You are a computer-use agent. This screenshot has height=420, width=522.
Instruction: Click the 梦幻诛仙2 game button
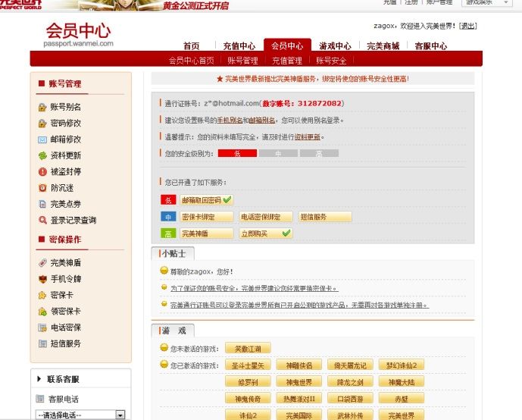tap(401, 365)
